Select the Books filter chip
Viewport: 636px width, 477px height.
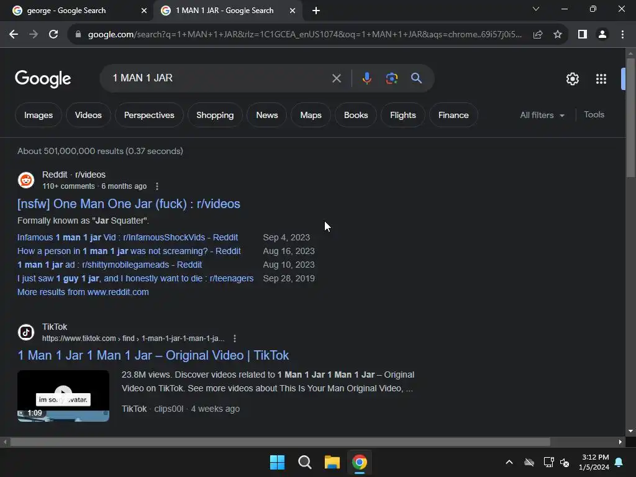pyautogui.click(x=356, y=115)
